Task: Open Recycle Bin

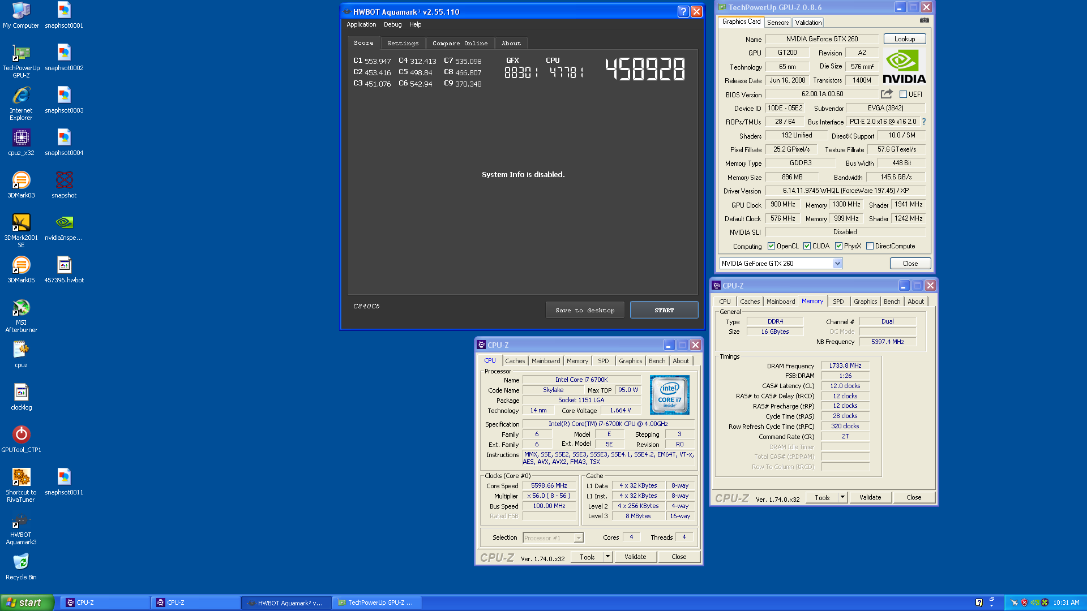Action: point(21,566)
